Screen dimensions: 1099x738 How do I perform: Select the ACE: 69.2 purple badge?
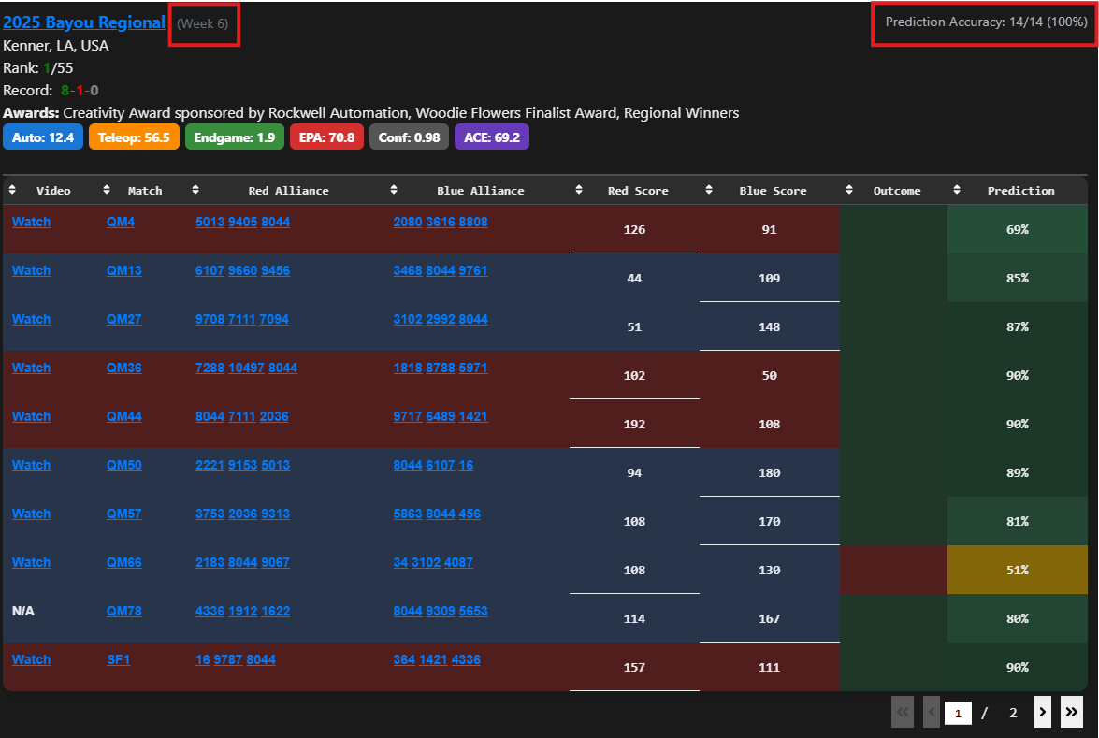pyautogui.click(x=492, y=137)
